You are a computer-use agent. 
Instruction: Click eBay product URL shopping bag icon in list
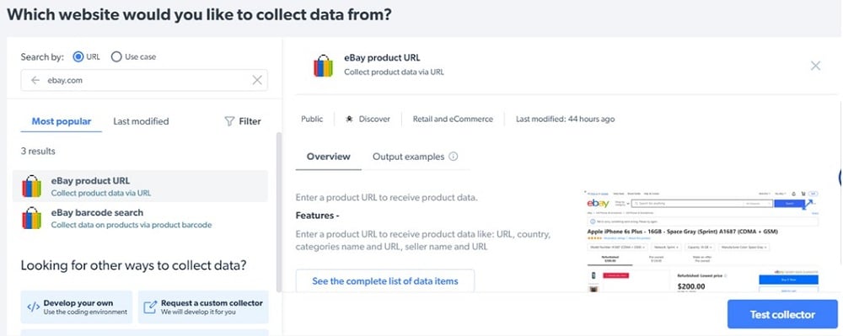coord(32,186)
